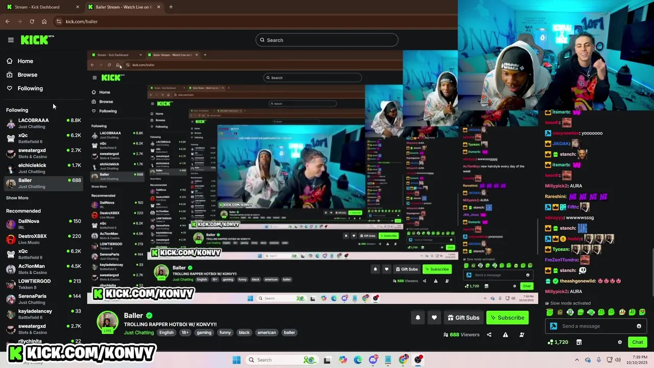The height and width of the screenshot is (368, 654).
Task: Click Baller's live avatar below the video
Action: coord(107,322)
